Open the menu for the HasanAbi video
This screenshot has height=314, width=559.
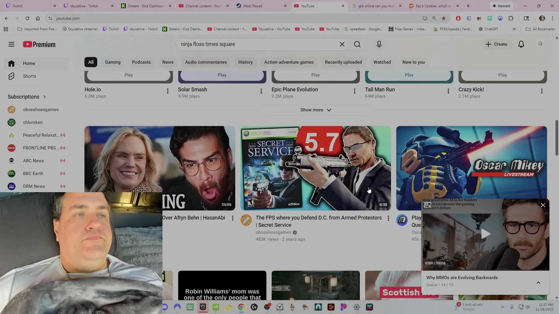pos(232,218)
